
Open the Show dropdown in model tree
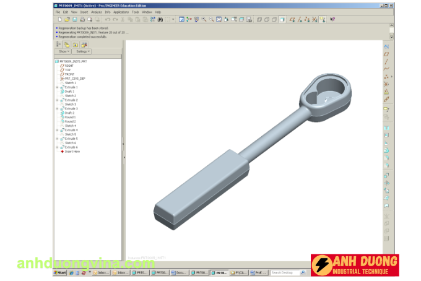coord(63,51)
